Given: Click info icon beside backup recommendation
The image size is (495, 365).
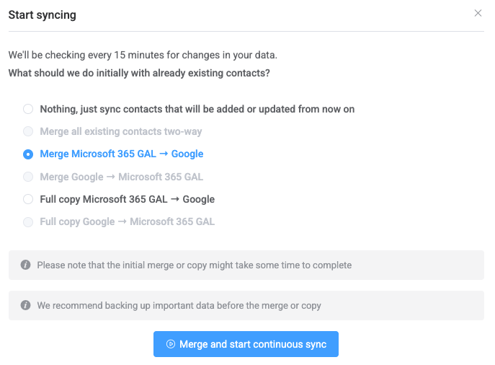Looking at the screenshot, I should pos(25,305).
